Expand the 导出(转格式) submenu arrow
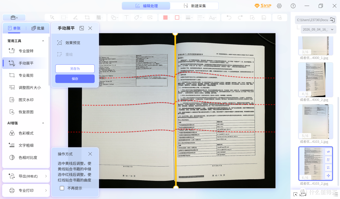 (46, 176)
